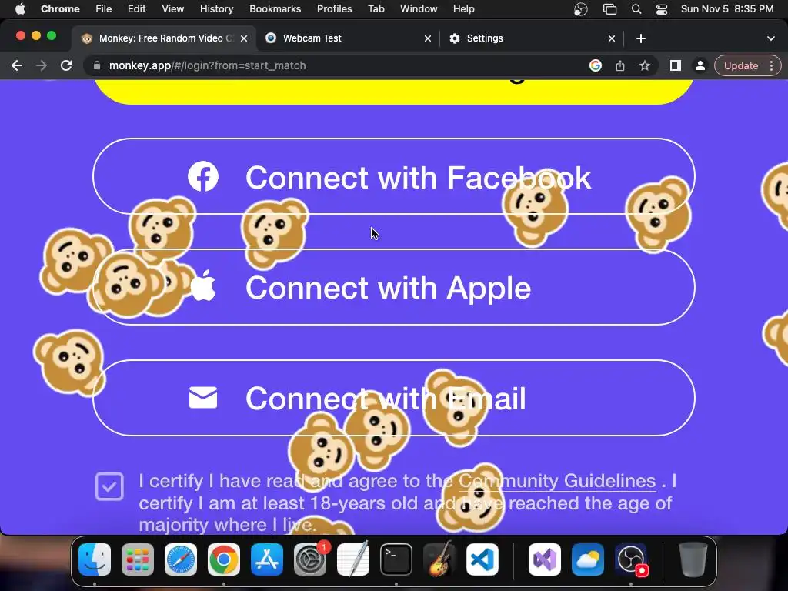
Task: Open Chrome profile avatar menu
Action: (700, 66)
